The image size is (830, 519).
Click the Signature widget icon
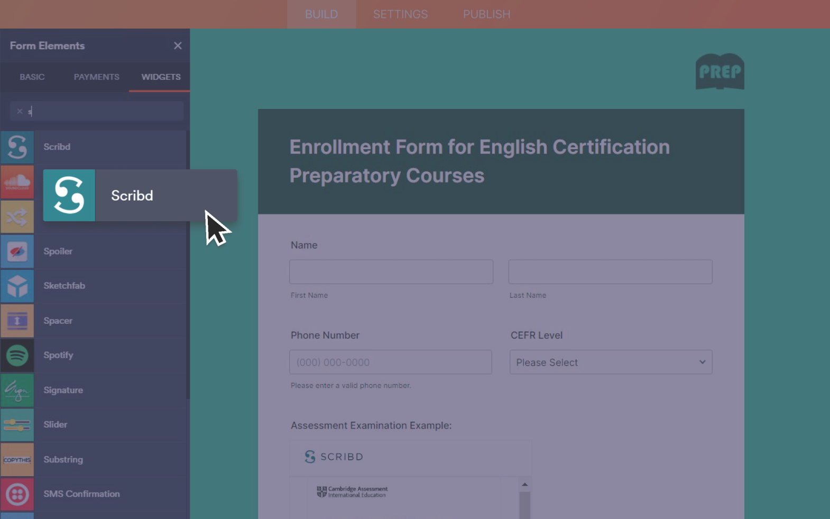click(x=17, y=390)
